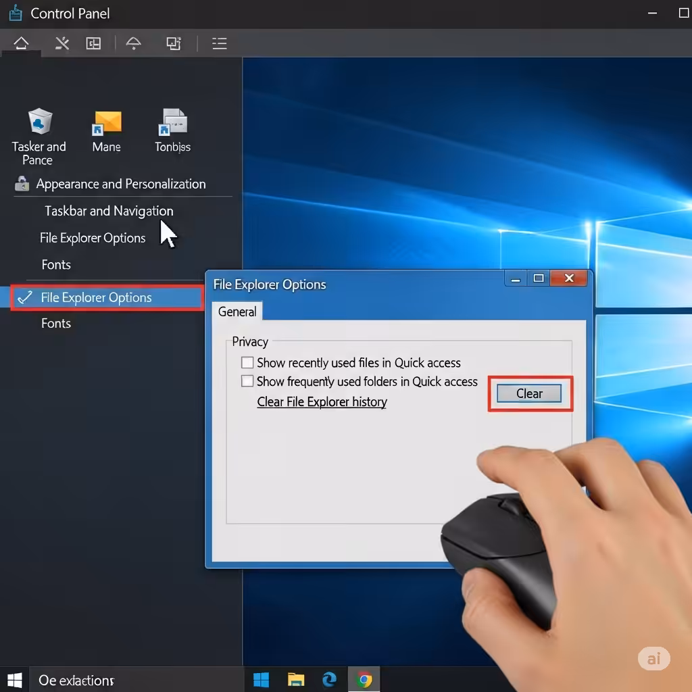Minimize the Control Panel window
Screen dimensions: 692x692
click(652, 14)
